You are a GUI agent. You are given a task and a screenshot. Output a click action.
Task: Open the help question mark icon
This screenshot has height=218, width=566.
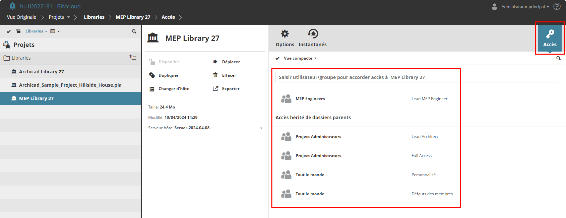pyautogui.click(x=557, y=6)
